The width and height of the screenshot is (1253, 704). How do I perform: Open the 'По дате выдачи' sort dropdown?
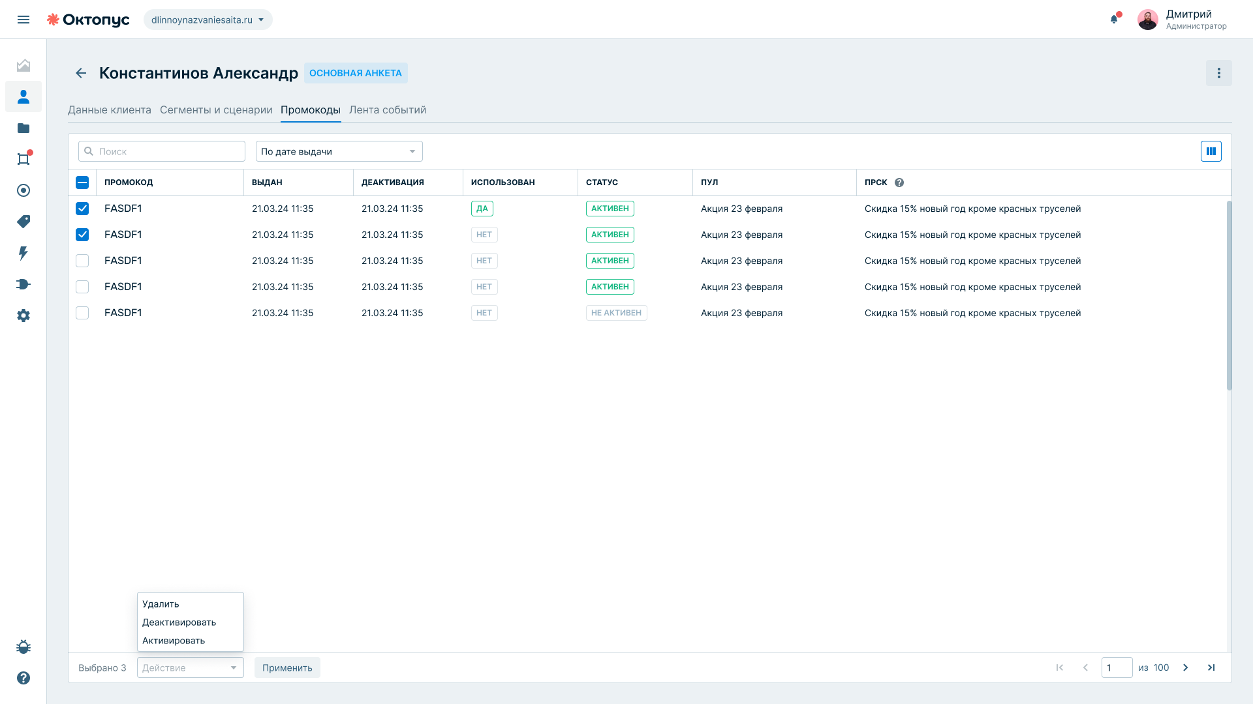339,151
